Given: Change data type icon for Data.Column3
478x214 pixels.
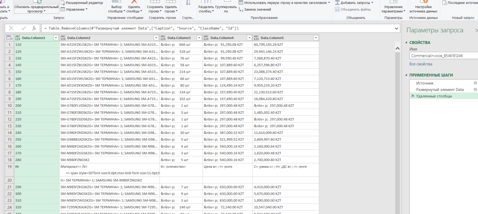Looking at the screenshot, I should click(x=162, y=38).
